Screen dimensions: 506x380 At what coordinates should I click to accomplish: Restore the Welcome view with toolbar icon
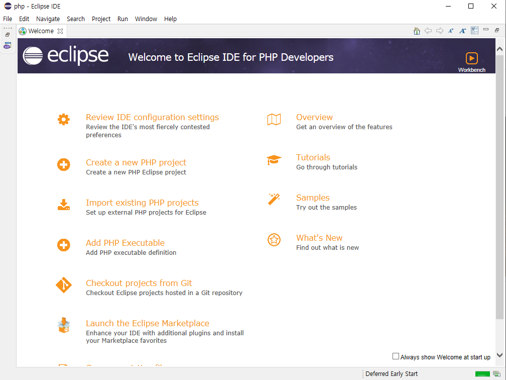click(497, 30)
